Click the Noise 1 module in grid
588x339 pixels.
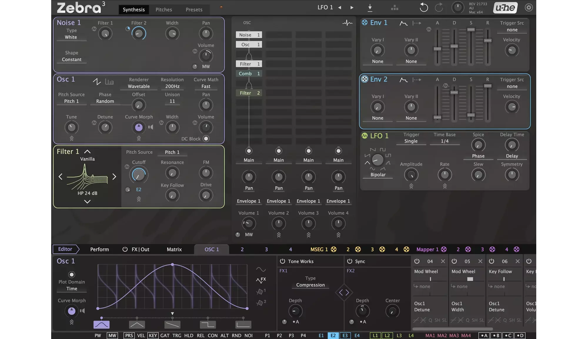[x=249, y=35]
